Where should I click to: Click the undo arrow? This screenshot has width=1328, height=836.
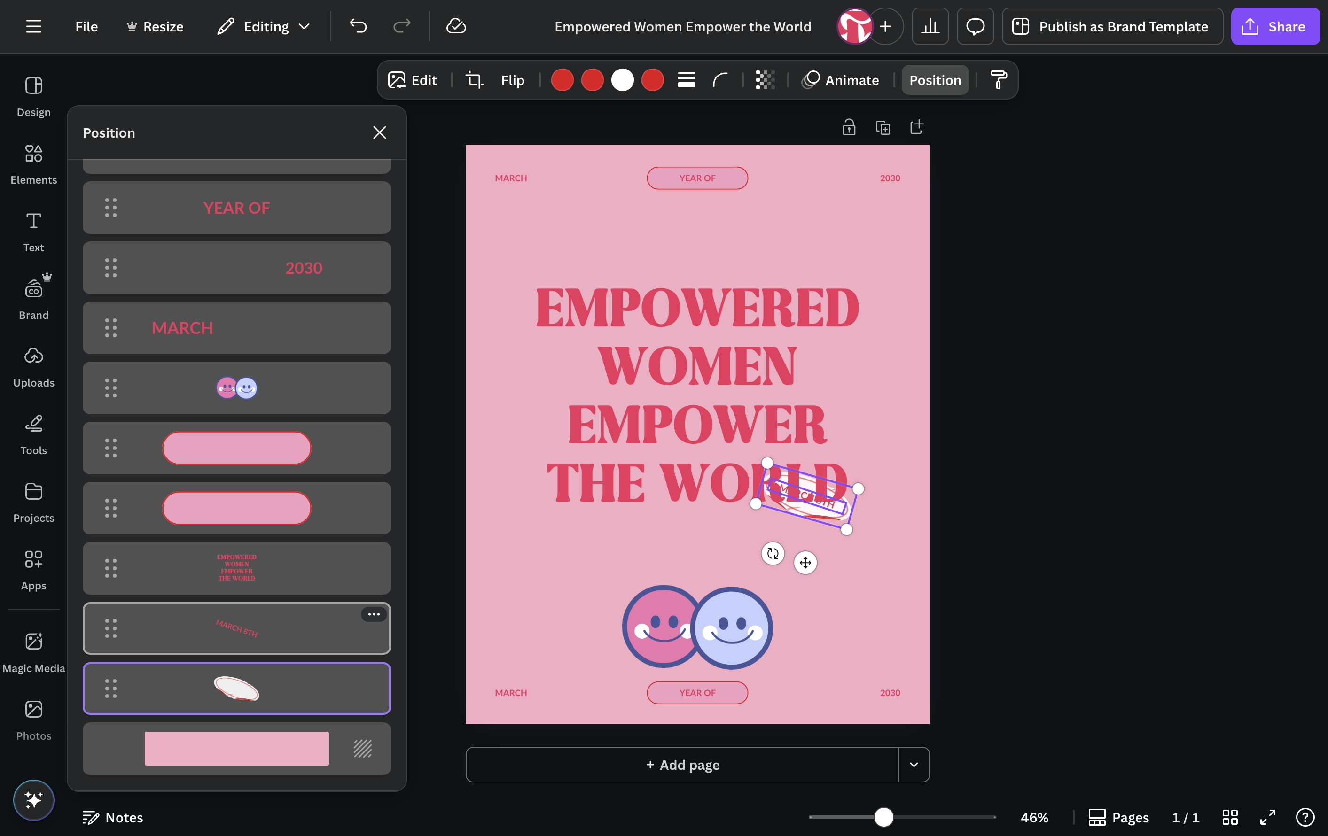358,26
